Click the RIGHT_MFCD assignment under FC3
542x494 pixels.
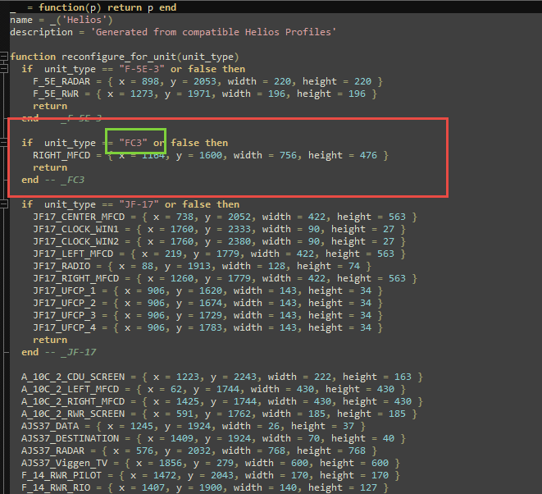tap(211, 155)
